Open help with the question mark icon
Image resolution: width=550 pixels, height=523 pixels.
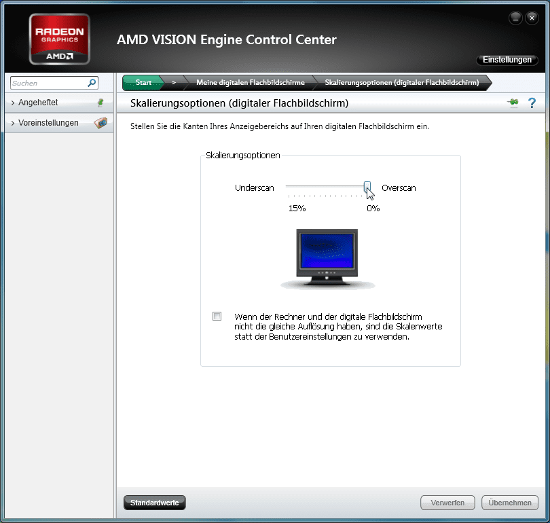(x=532, y=103)
